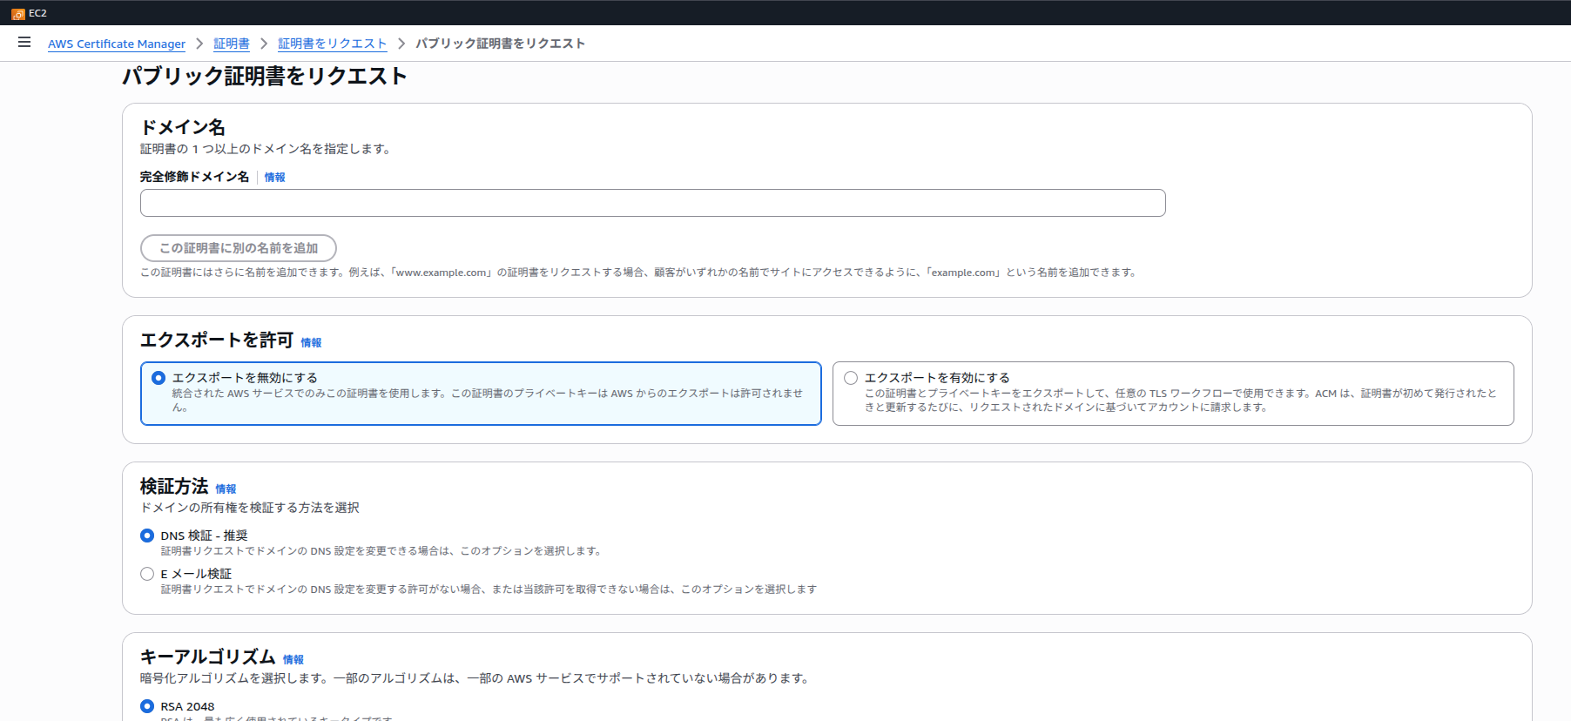Select エクスポートを無効にする radio option

[158, 378]
